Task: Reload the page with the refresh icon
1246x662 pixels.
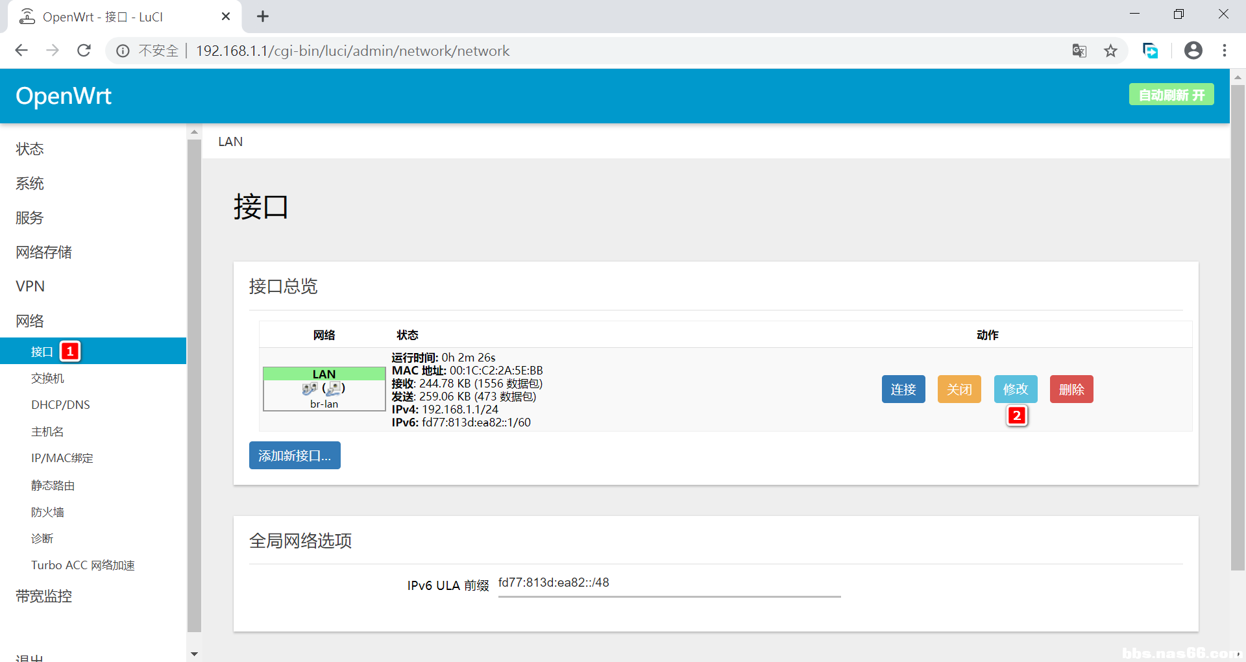Action: [84, 51]
